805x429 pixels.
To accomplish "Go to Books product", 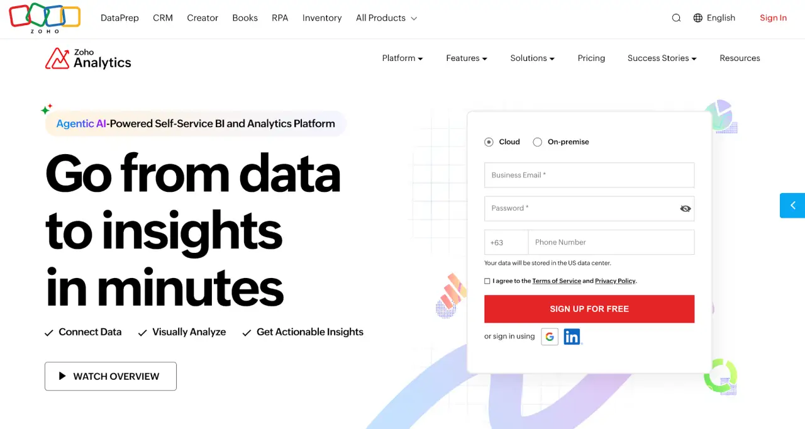I will coord(245,18).
